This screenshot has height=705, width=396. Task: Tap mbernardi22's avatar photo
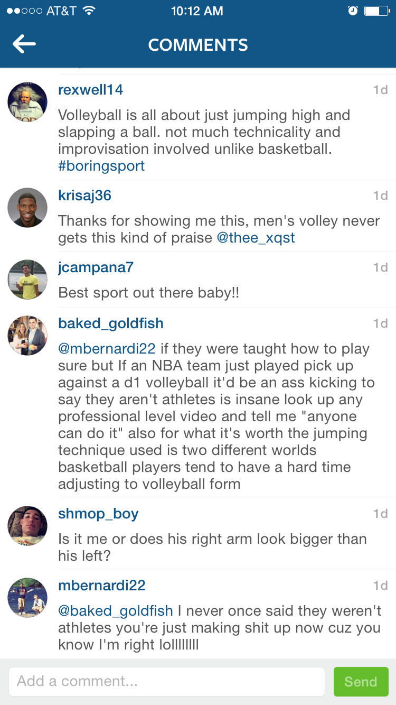[x=27, y=598]
